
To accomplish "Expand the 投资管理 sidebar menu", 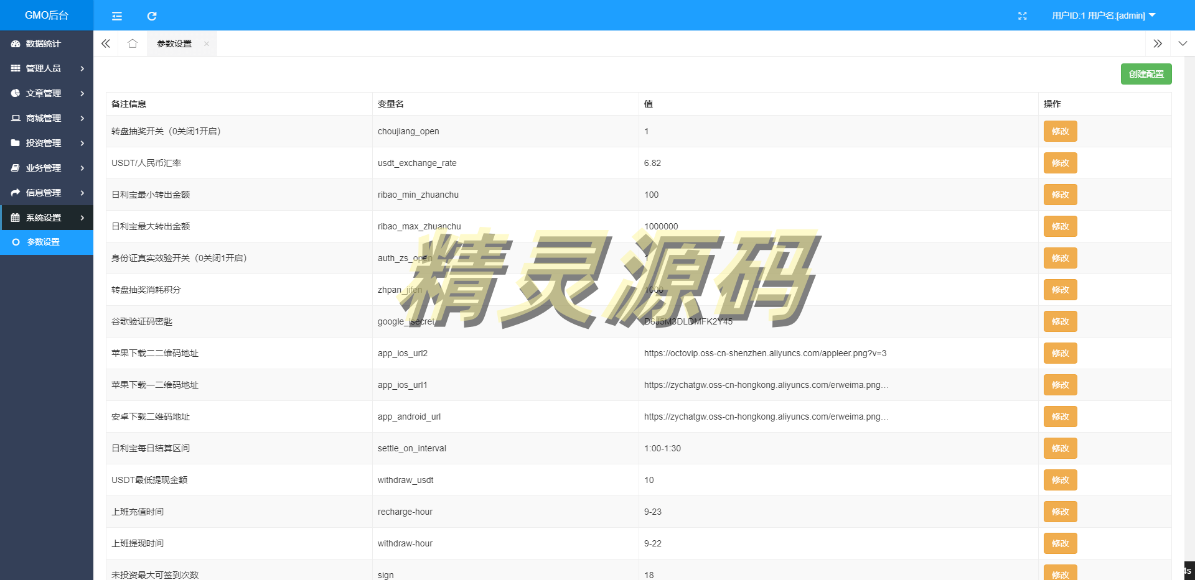I will coord(47,143).
